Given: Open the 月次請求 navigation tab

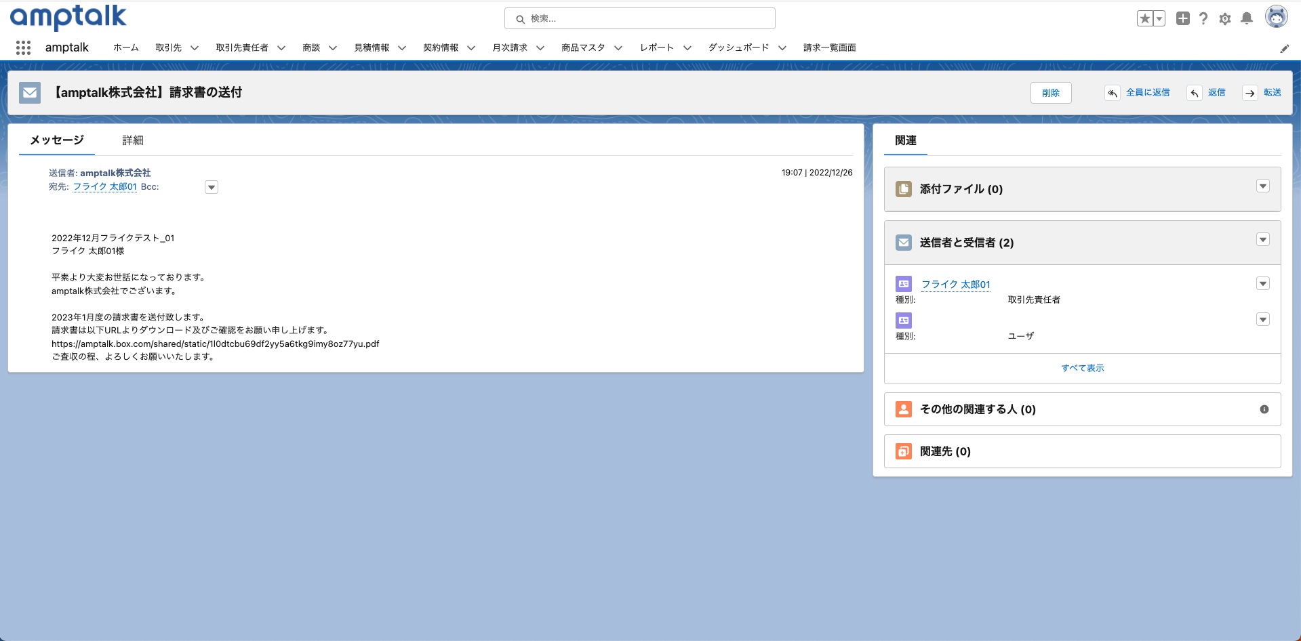Looking at the screenshot, I should pyautogui.click(x=510, y=47).
